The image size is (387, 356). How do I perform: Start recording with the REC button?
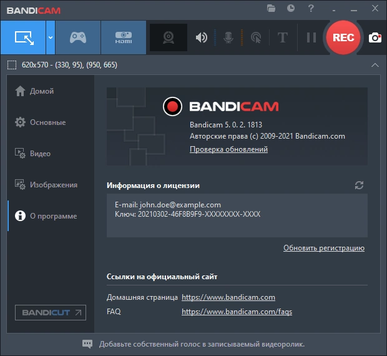343,37
